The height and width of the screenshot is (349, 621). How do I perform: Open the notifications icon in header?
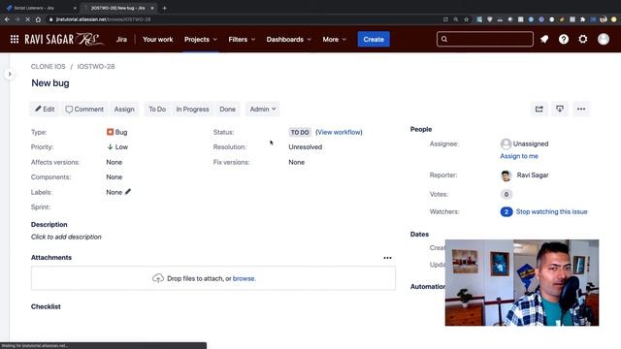544,39
